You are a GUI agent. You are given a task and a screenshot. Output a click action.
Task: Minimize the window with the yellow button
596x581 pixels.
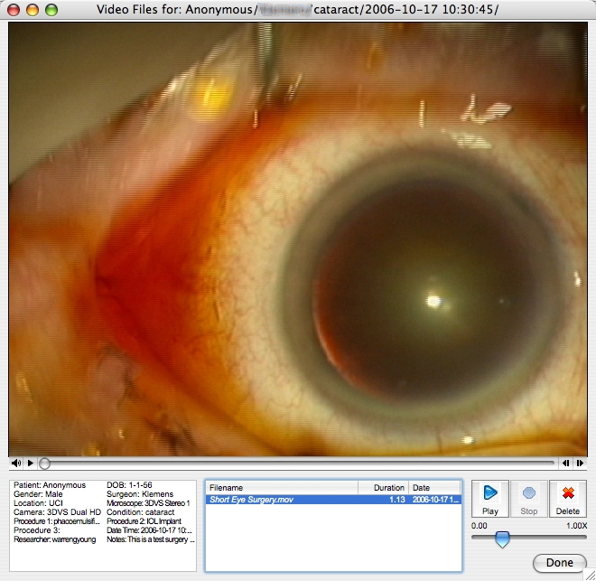[33, 10]
